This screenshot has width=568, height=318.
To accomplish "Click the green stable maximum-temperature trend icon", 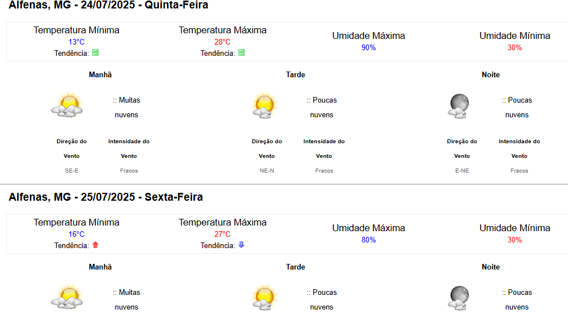I will pos(241,52).
